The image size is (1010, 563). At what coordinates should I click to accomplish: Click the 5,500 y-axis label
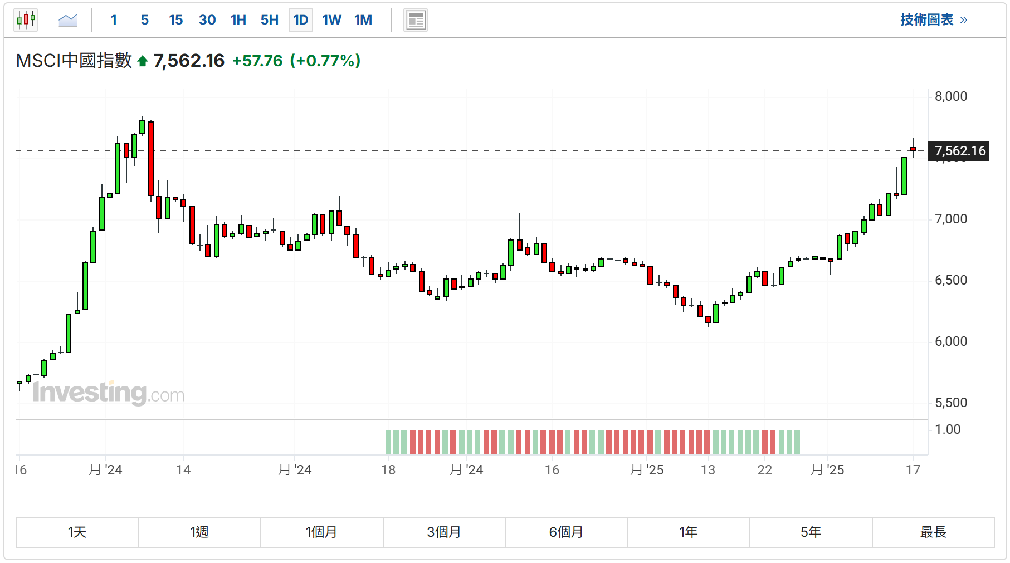click(x=951, y=403)
